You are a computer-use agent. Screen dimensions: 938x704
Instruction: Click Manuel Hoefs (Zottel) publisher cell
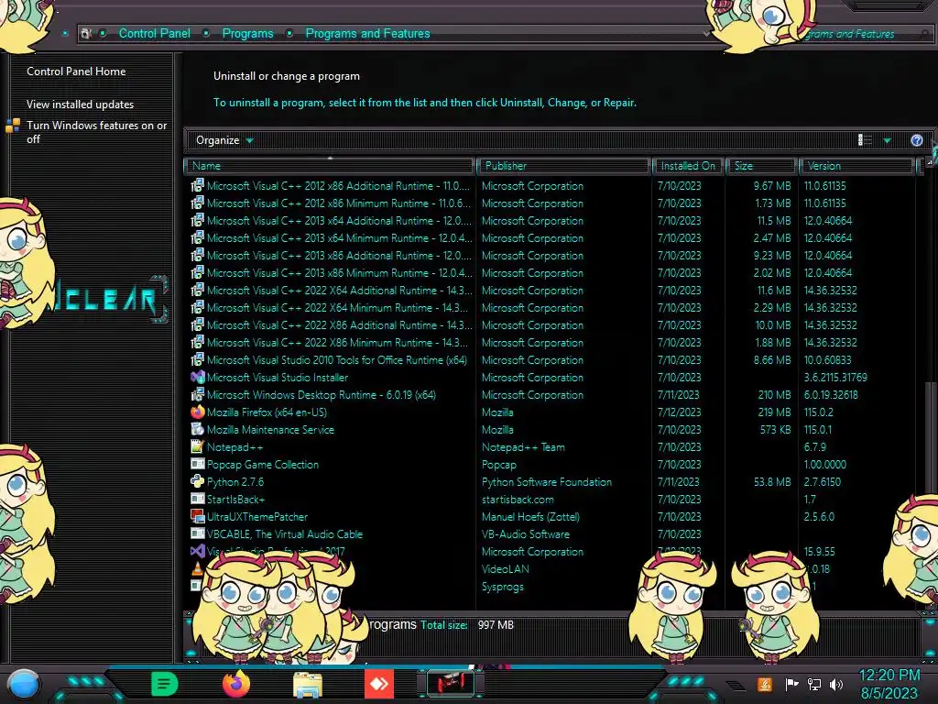(x=530, y=517)
